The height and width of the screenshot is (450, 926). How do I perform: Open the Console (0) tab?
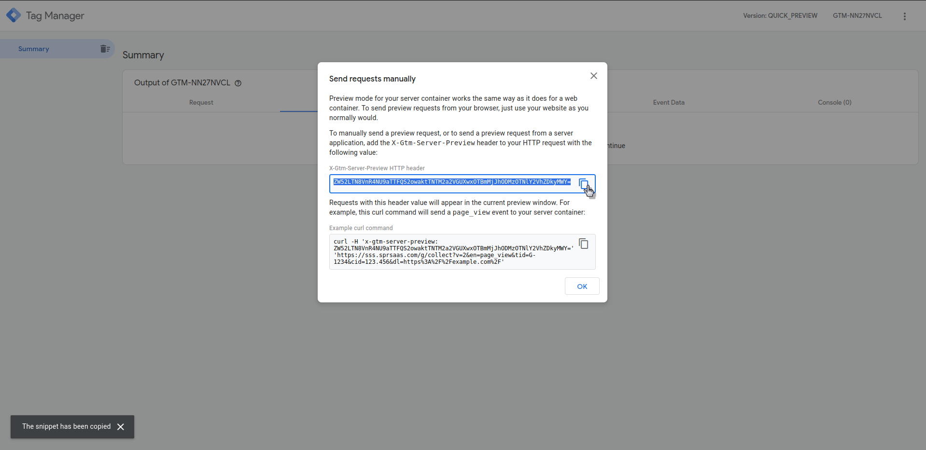point(835,102)
